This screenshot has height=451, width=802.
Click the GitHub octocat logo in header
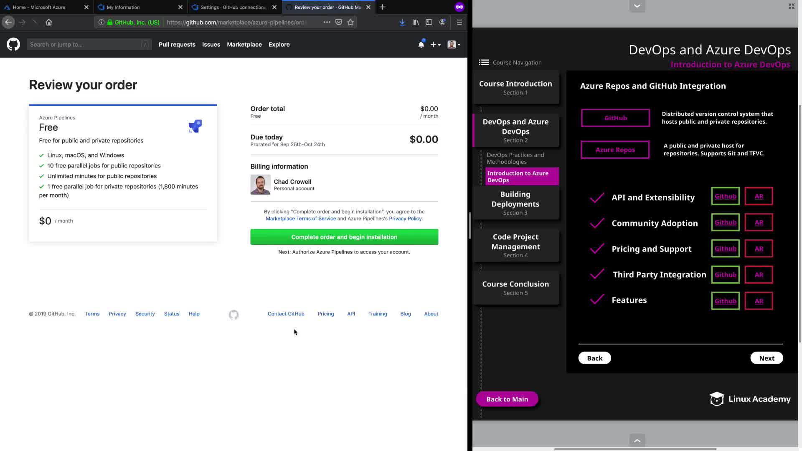click(13, 44)
